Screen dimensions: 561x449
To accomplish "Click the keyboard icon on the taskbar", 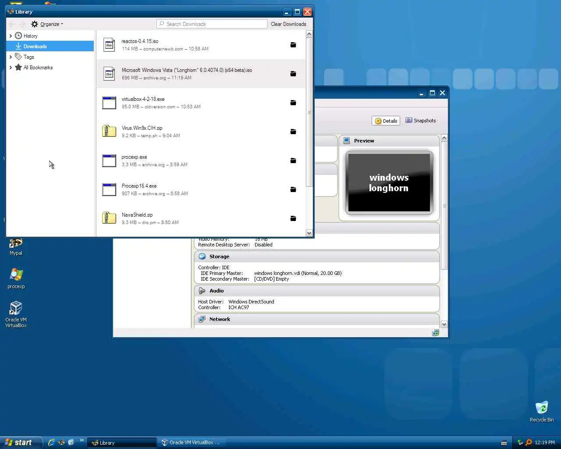I will 504,443.
